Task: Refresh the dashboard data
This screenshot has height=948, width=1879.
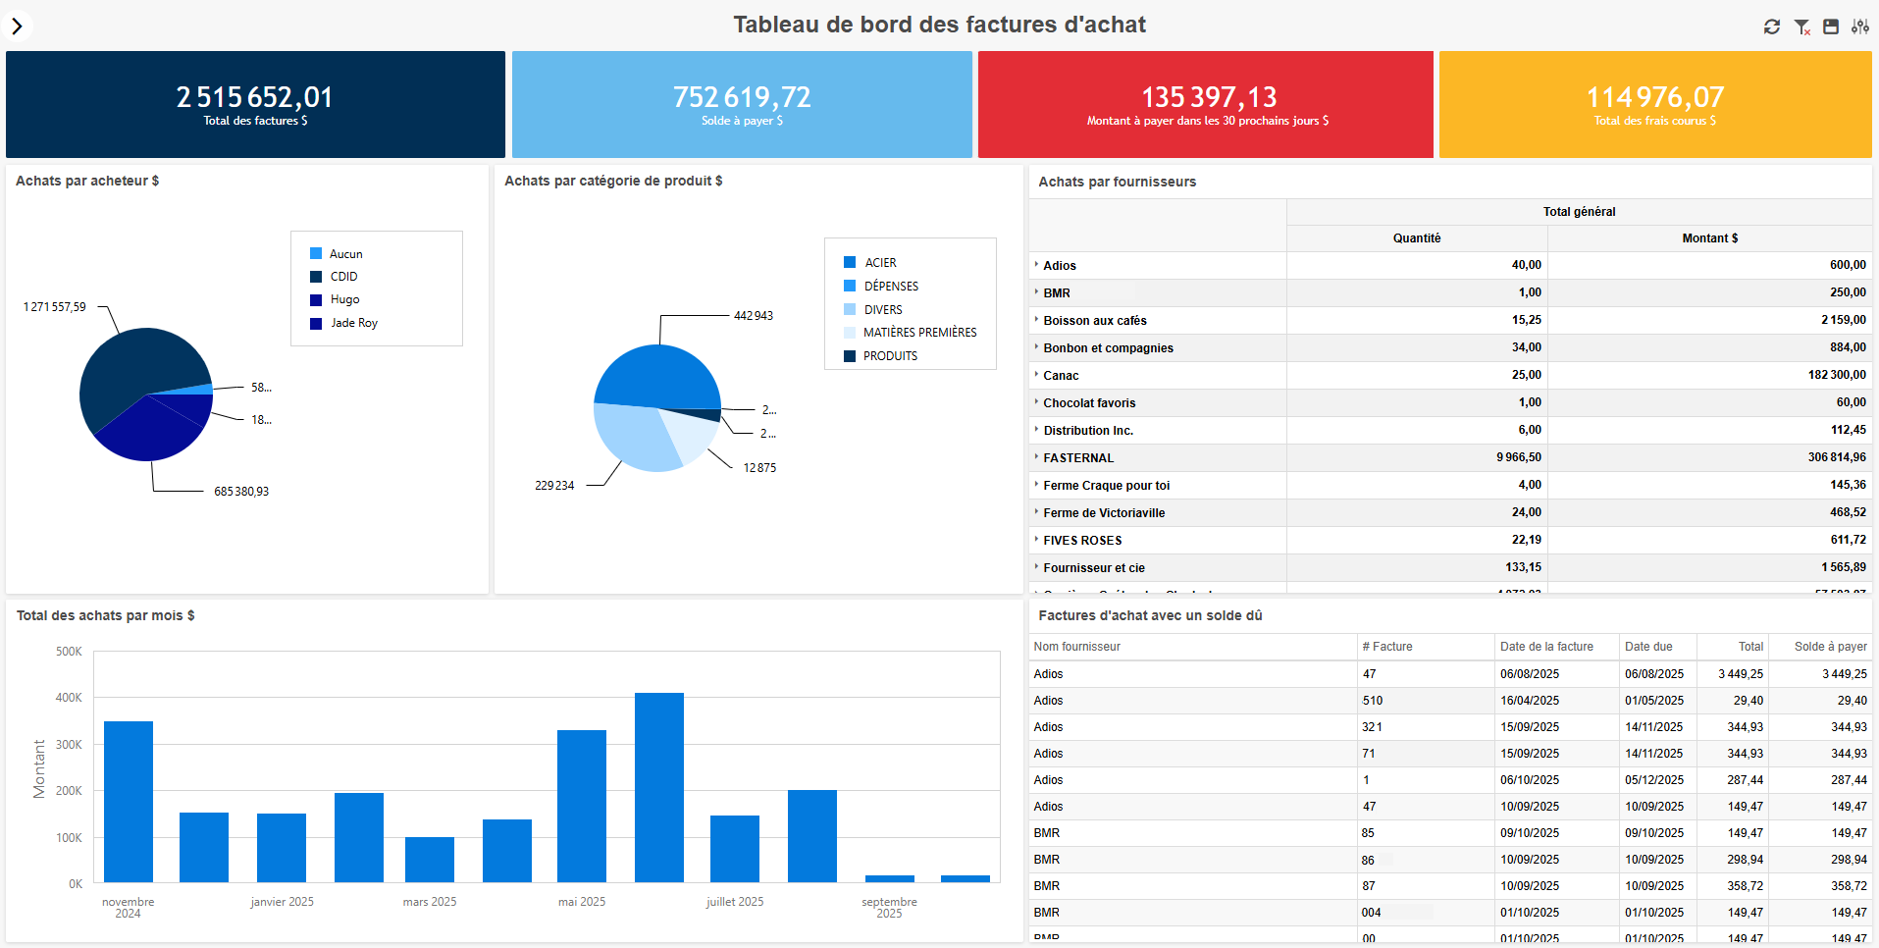Action: (x=1771, y=26)
